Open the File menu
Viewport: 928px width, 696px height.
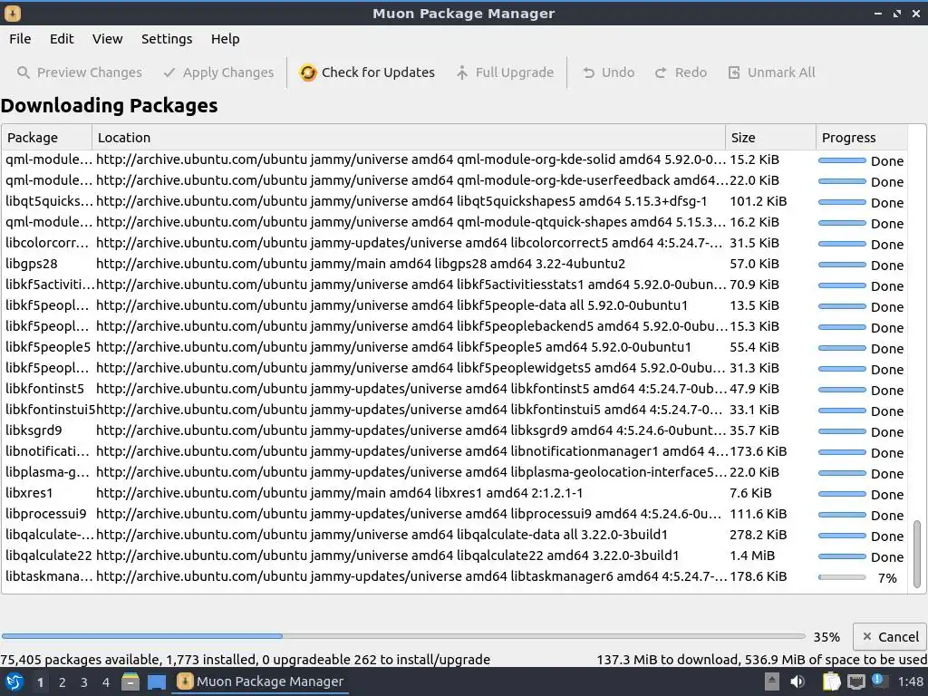(20, 39)
